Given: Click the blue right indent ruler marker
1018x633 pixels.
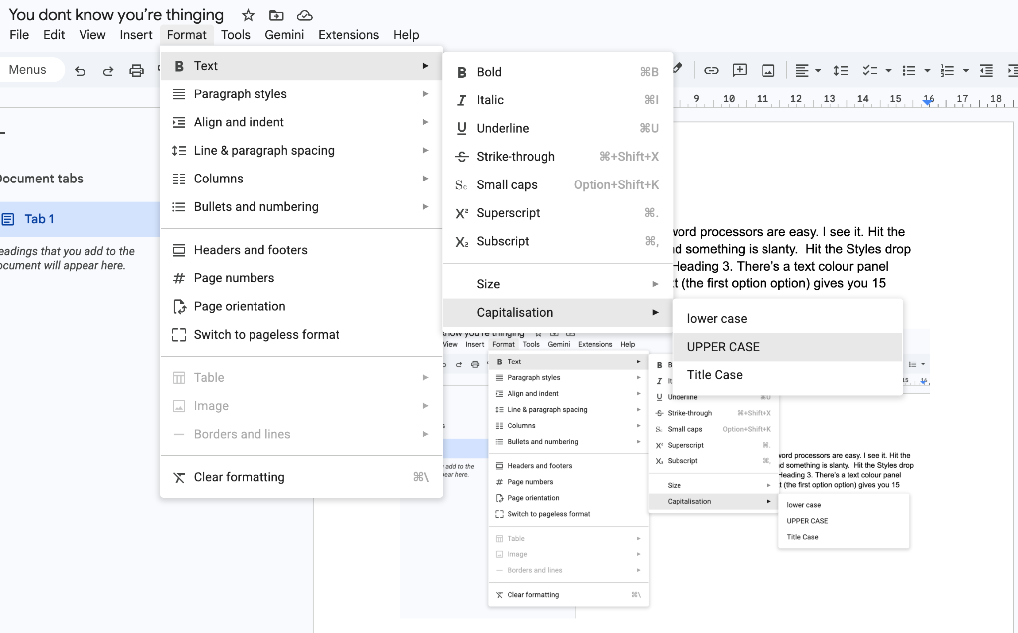Looking at the screenshot, I should pyautogui.click(x=928, y=102).
